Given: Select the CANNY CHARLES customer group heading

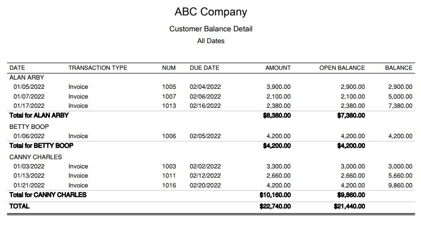Looking at the screenshot, I should tap(36, 157).
